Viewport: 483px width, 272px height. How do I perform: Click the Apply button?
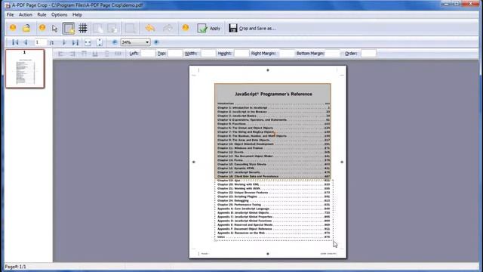[x=209, y=28]
